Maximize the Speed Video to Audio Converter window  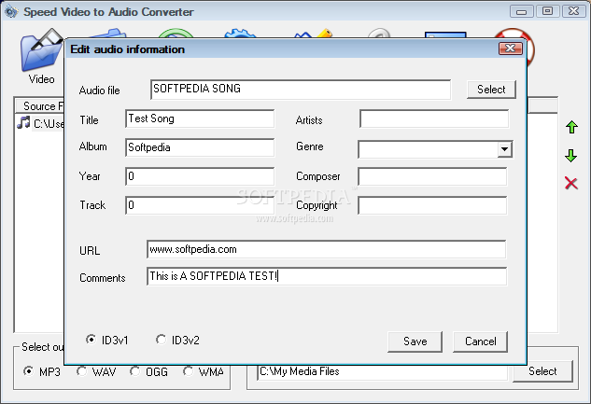547,11
